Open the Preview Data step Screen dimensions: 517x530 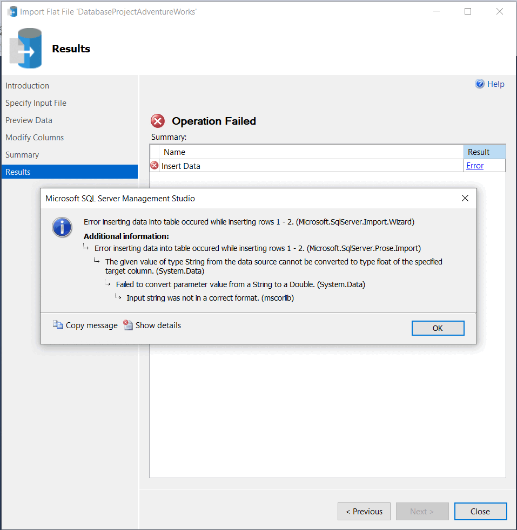(29, 120)
